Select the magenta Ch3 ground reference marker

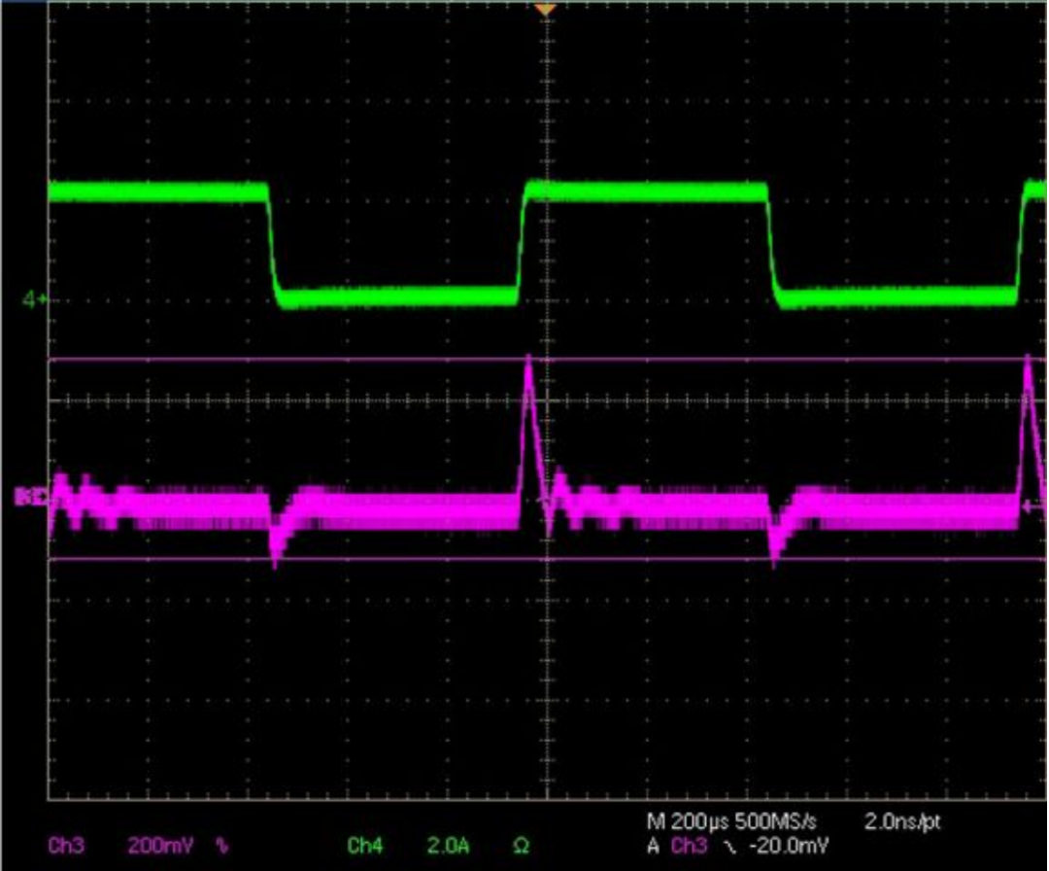coord(28,498)
